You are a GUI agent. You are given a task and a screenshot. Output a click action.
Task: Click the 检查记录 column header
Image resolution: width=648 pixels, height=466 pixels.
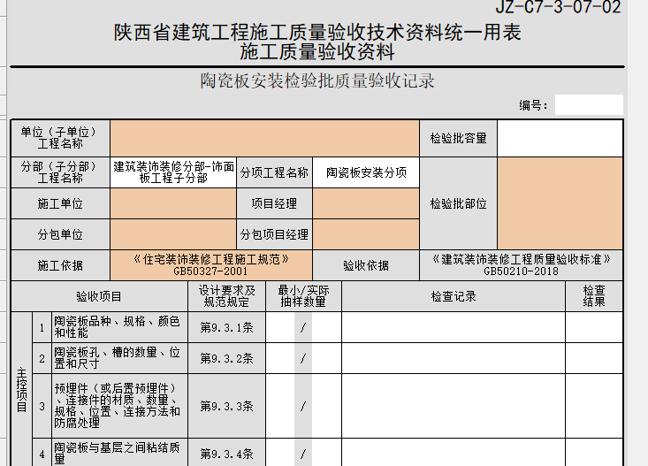point(453,296)
